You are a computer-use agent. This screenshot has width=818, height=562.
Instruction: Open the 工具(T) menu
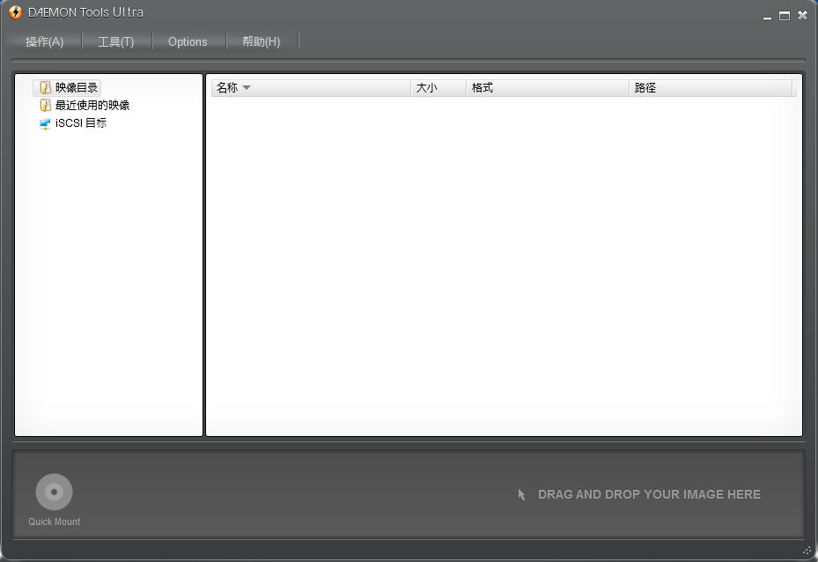pyautogui.click(x=116, y=41)
